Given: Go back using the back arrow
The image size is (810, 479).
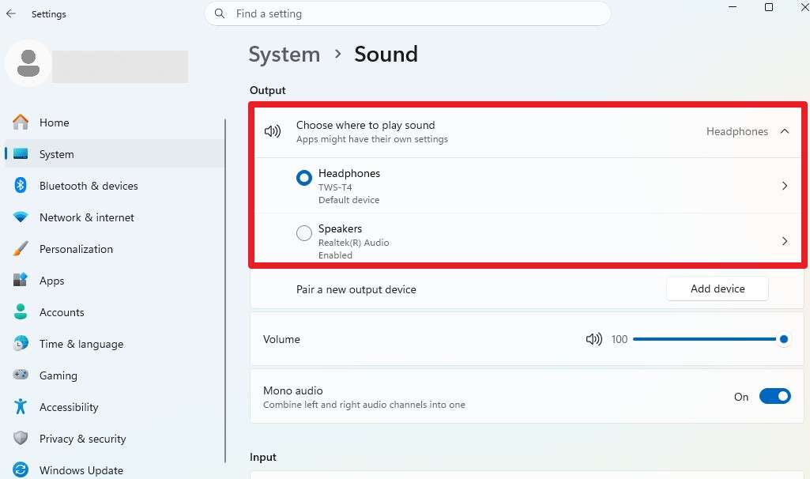Looking at the screenshot, I should [x=11, y=14].
